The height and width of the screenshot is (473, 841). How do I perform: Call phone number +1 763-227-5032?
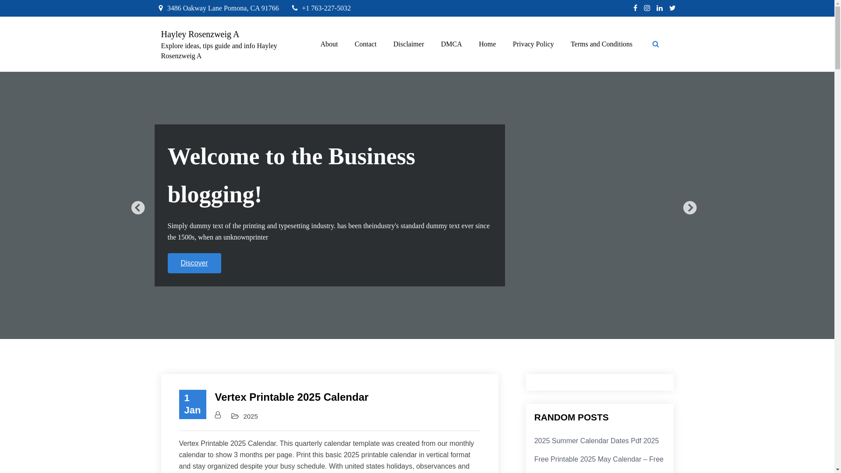[x=326, y=8]
